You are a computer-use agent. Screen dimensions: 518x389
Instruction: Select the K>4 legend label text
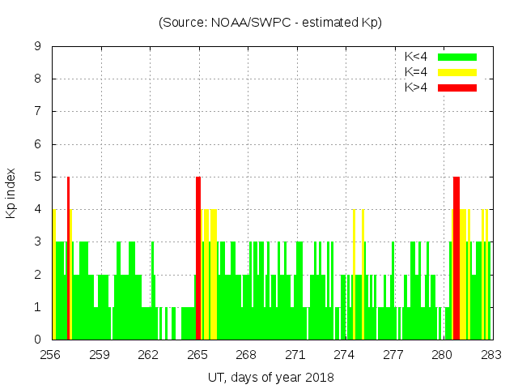point(416,88)
